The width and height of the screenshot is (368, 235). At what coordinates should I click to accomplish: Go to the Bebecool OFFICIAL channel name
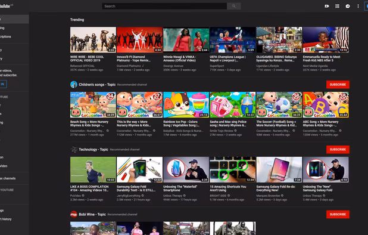(x=82, y=66)
